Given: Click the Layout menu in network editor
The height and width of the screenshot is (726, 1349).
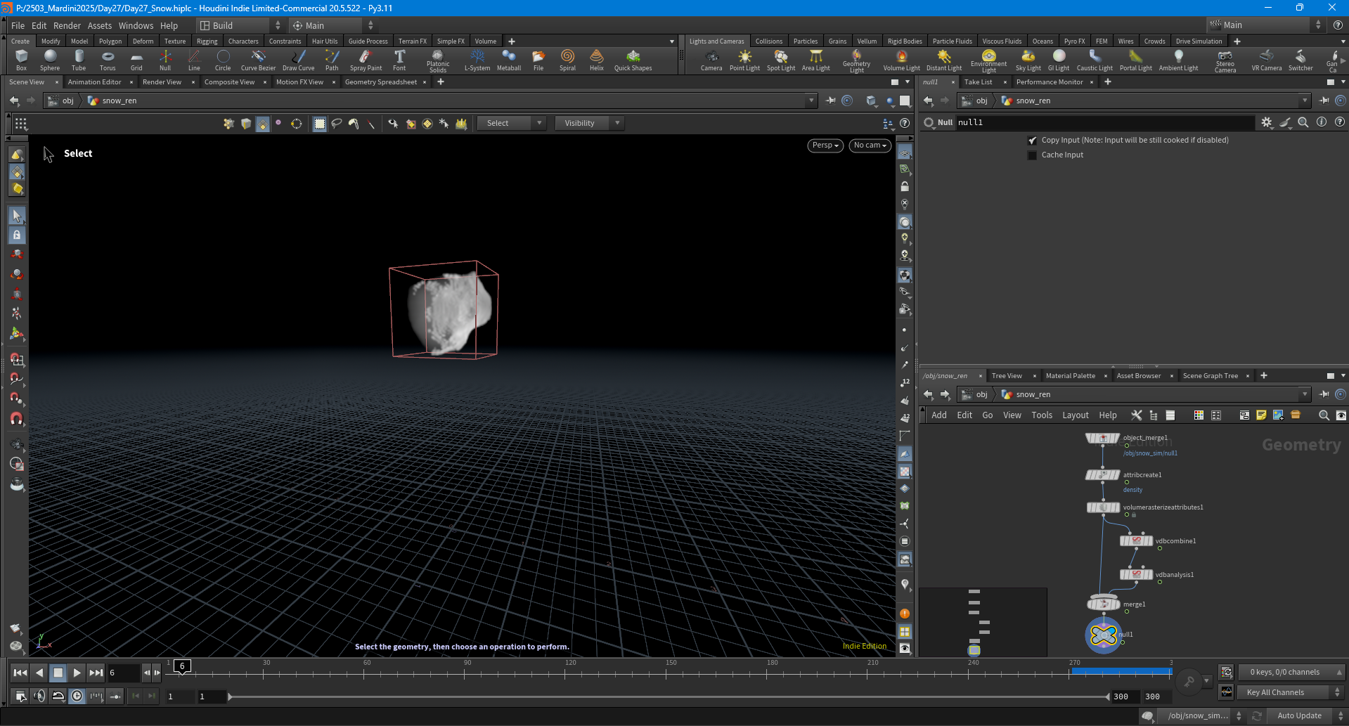Looking at the screenshot, I should [x=1075, y=415].
